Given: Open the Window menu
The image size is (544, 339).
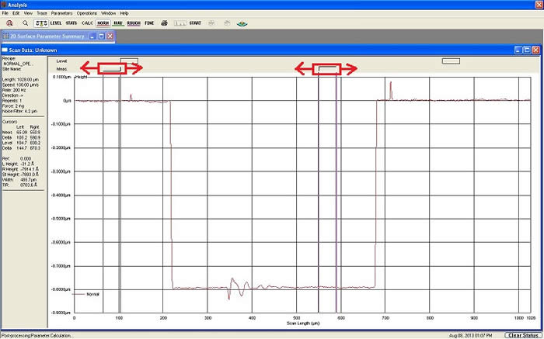Looking at the screenshot, I should point(108,13).
